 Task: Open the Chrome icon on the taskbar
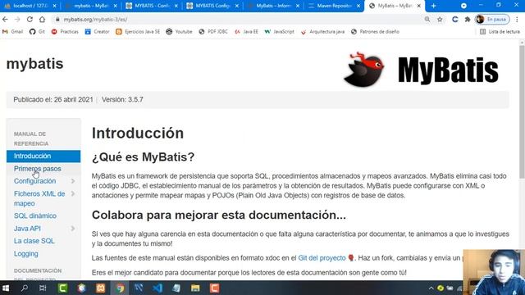(120, 288)
